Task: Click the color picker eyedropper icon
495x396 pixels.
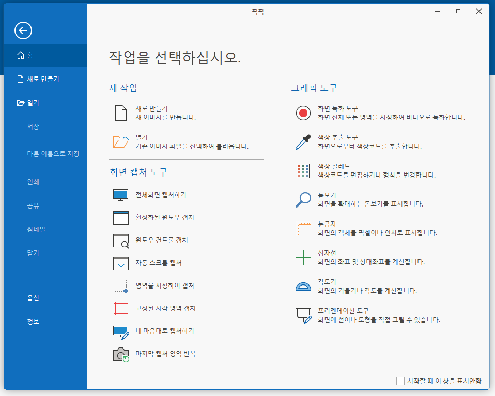Action: pyautogui.click(x=303, y=142)
